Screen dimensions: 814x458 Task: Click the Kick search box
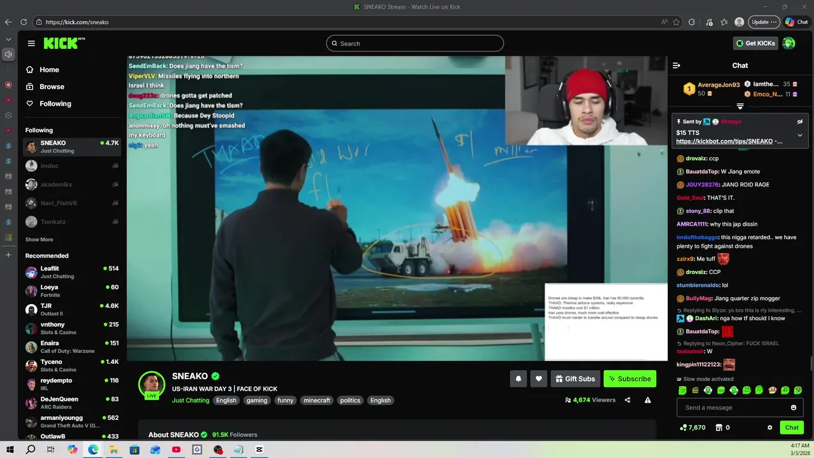point(415,43)
